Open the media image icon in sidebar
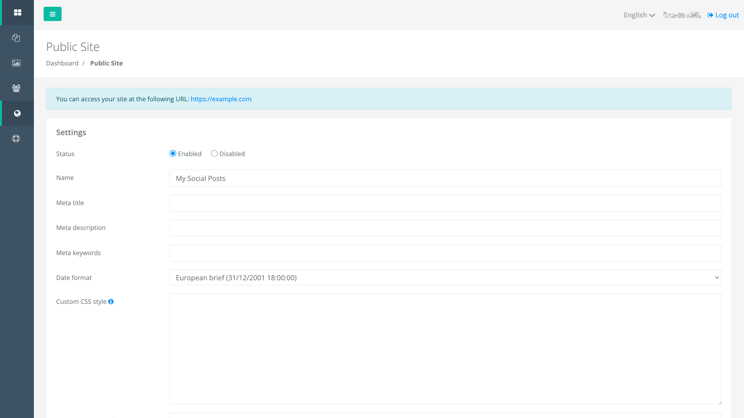744x418 pixels. point(16,63)
